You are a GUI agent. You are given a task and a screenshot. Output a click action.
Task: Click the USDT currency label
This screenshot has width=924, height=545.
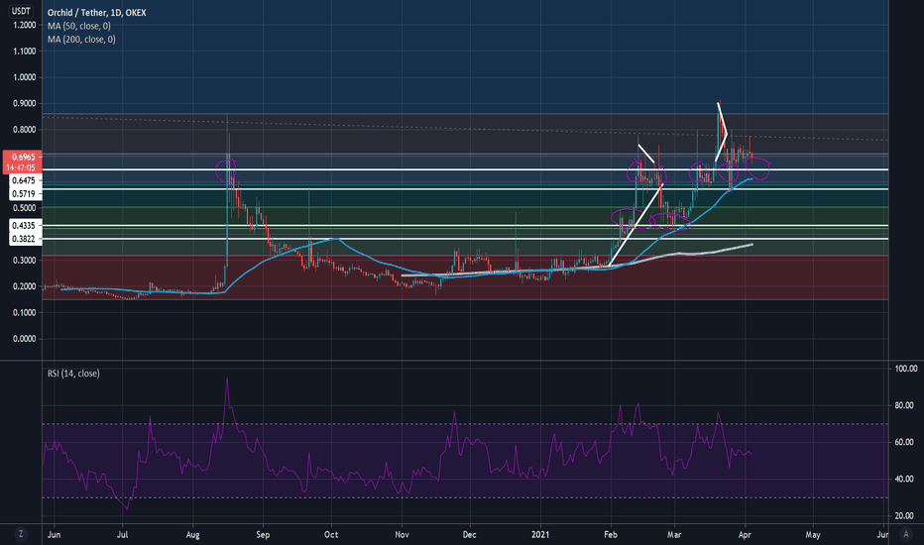[21, 11]
